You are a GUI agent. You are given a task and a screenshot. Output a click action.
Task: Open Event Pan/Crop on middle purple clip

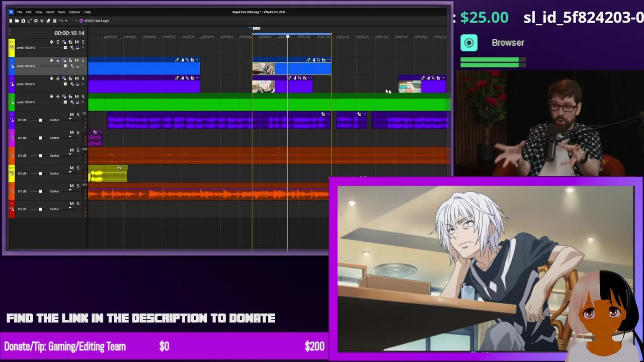click(x=300, y=78)
